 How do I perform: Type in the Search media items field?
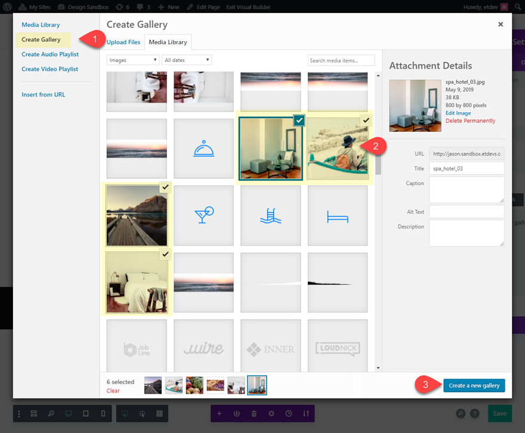click(341, 60)
